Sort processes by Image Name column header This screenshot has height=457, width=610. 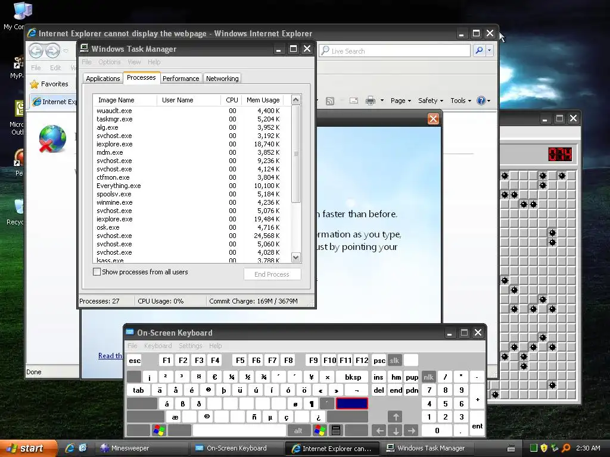(125, 100)
